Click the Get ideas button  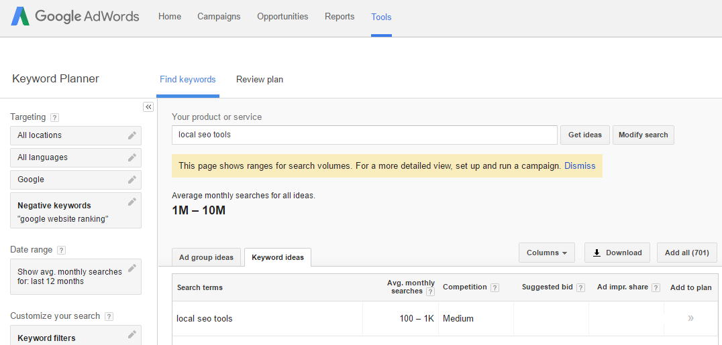[x=584, y=135]
